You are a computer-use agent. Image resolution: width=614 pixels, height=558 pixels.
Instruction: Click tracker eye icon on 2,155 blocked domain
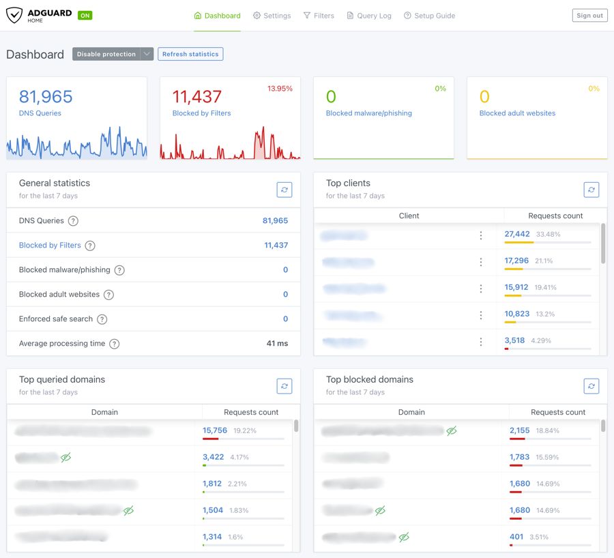coord(452,430)
